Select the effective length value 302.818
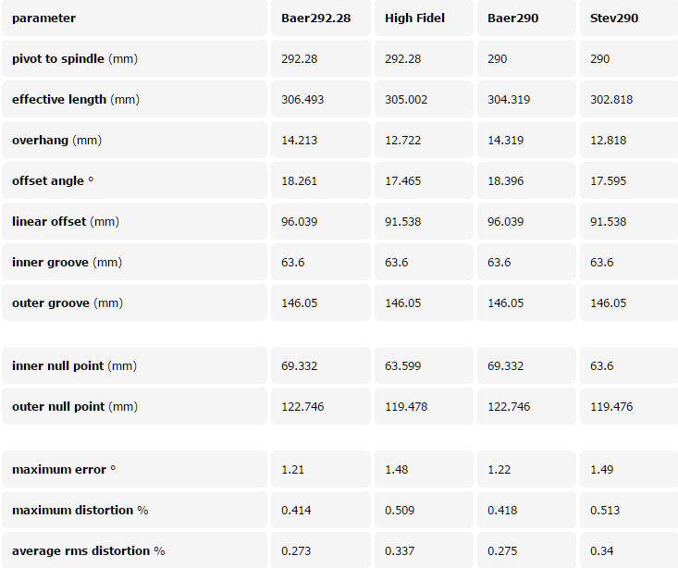678x568 pixels. [x=611, y=100]
